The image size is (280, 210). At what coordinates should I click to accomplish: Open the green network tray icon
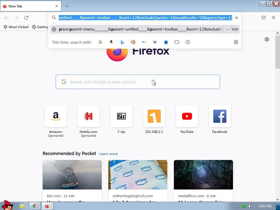[243, 206]
